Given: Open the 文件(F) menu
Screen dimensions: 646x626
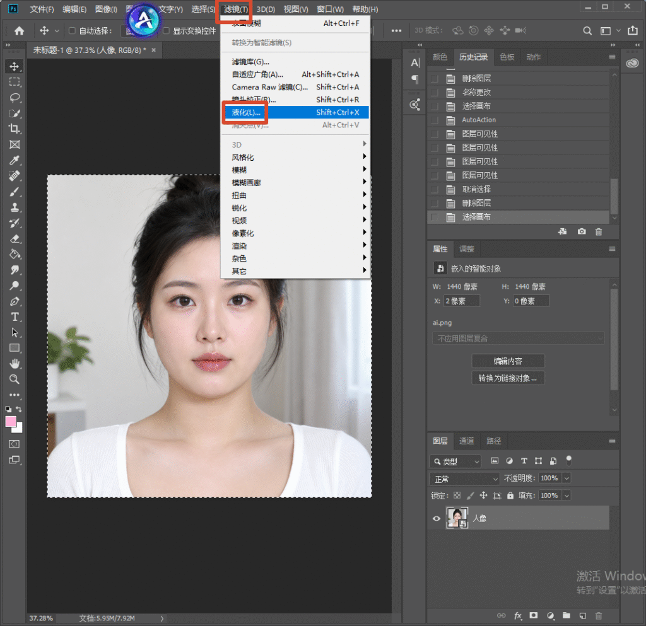Looking at the screenshot, I should [x=42, y=9].
